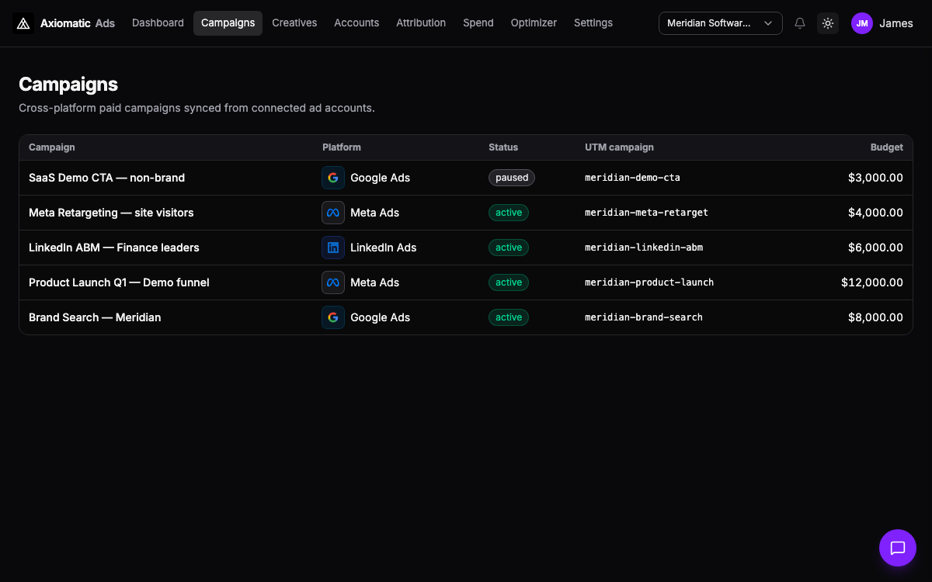Click Google Ads label in Brand Search row
The width and height of the screenshot is (932, 582).
click(381, 317)
